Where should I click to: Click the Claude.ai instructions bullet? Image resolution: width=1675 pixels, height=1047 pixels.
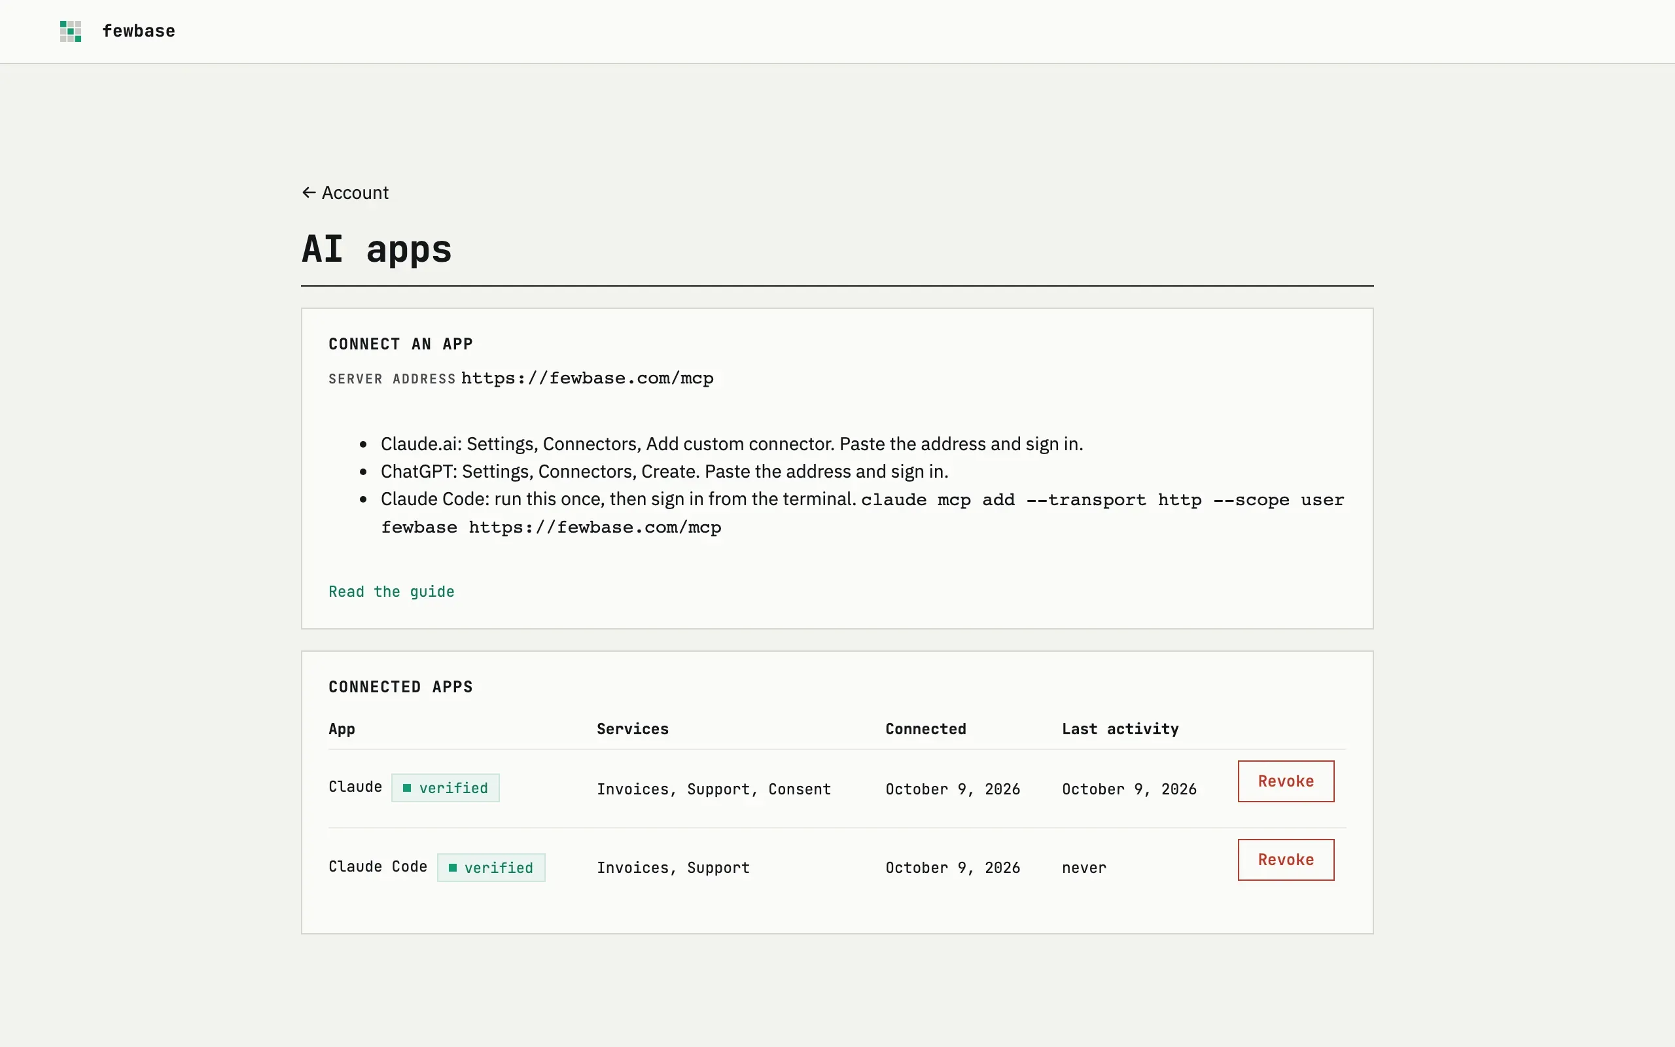(x=732, y=444)
